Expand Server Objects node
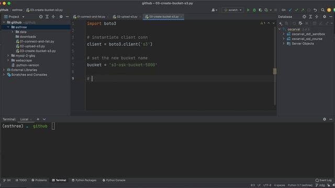335x188 pixels. pyautogui.click(x=284, y=43)
